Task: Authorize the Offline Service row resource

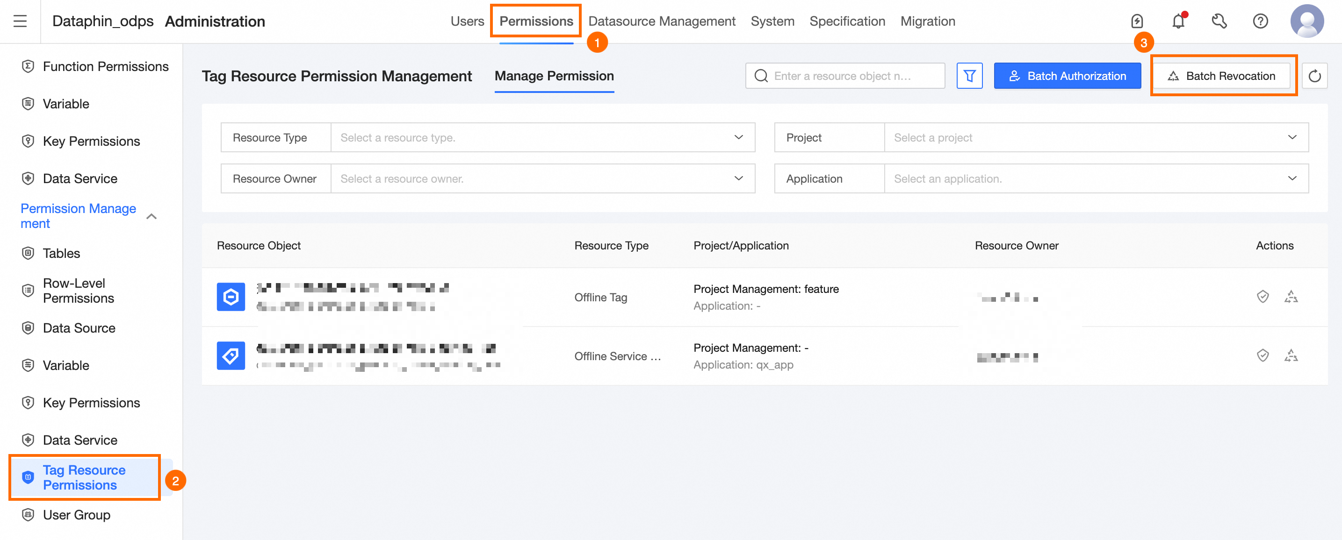Action: tap(1263, 356)
